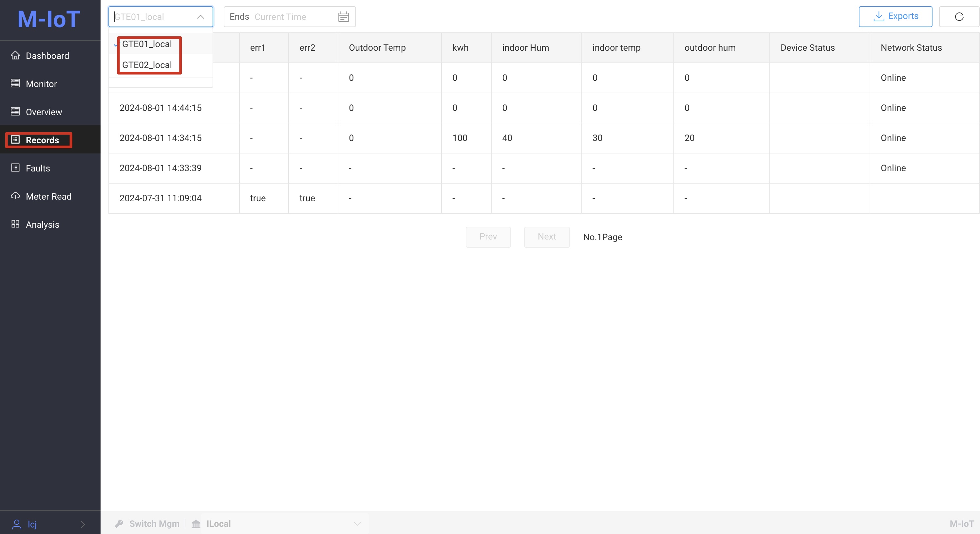Click the Prev page button

point(488,237)
